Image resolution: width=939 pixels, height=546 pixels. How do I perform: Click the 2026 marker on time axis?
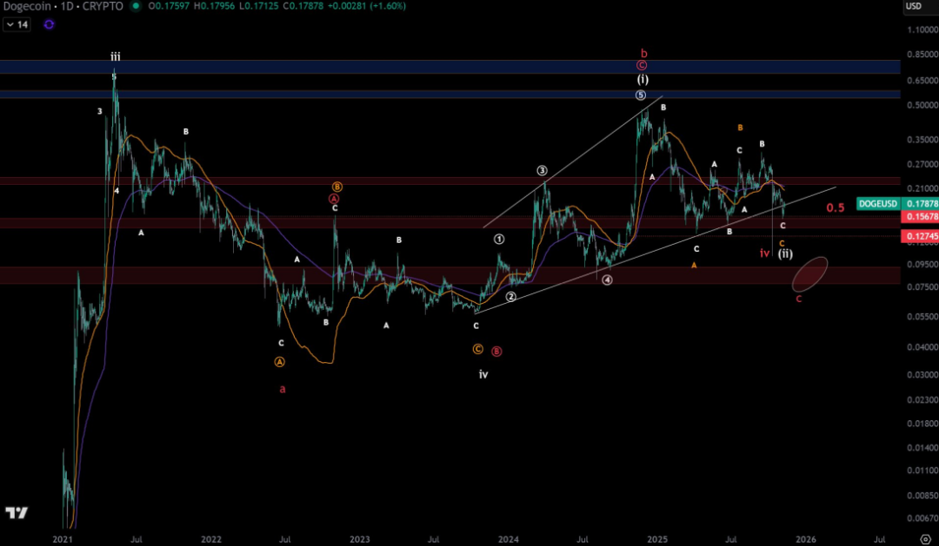(805, 538)
